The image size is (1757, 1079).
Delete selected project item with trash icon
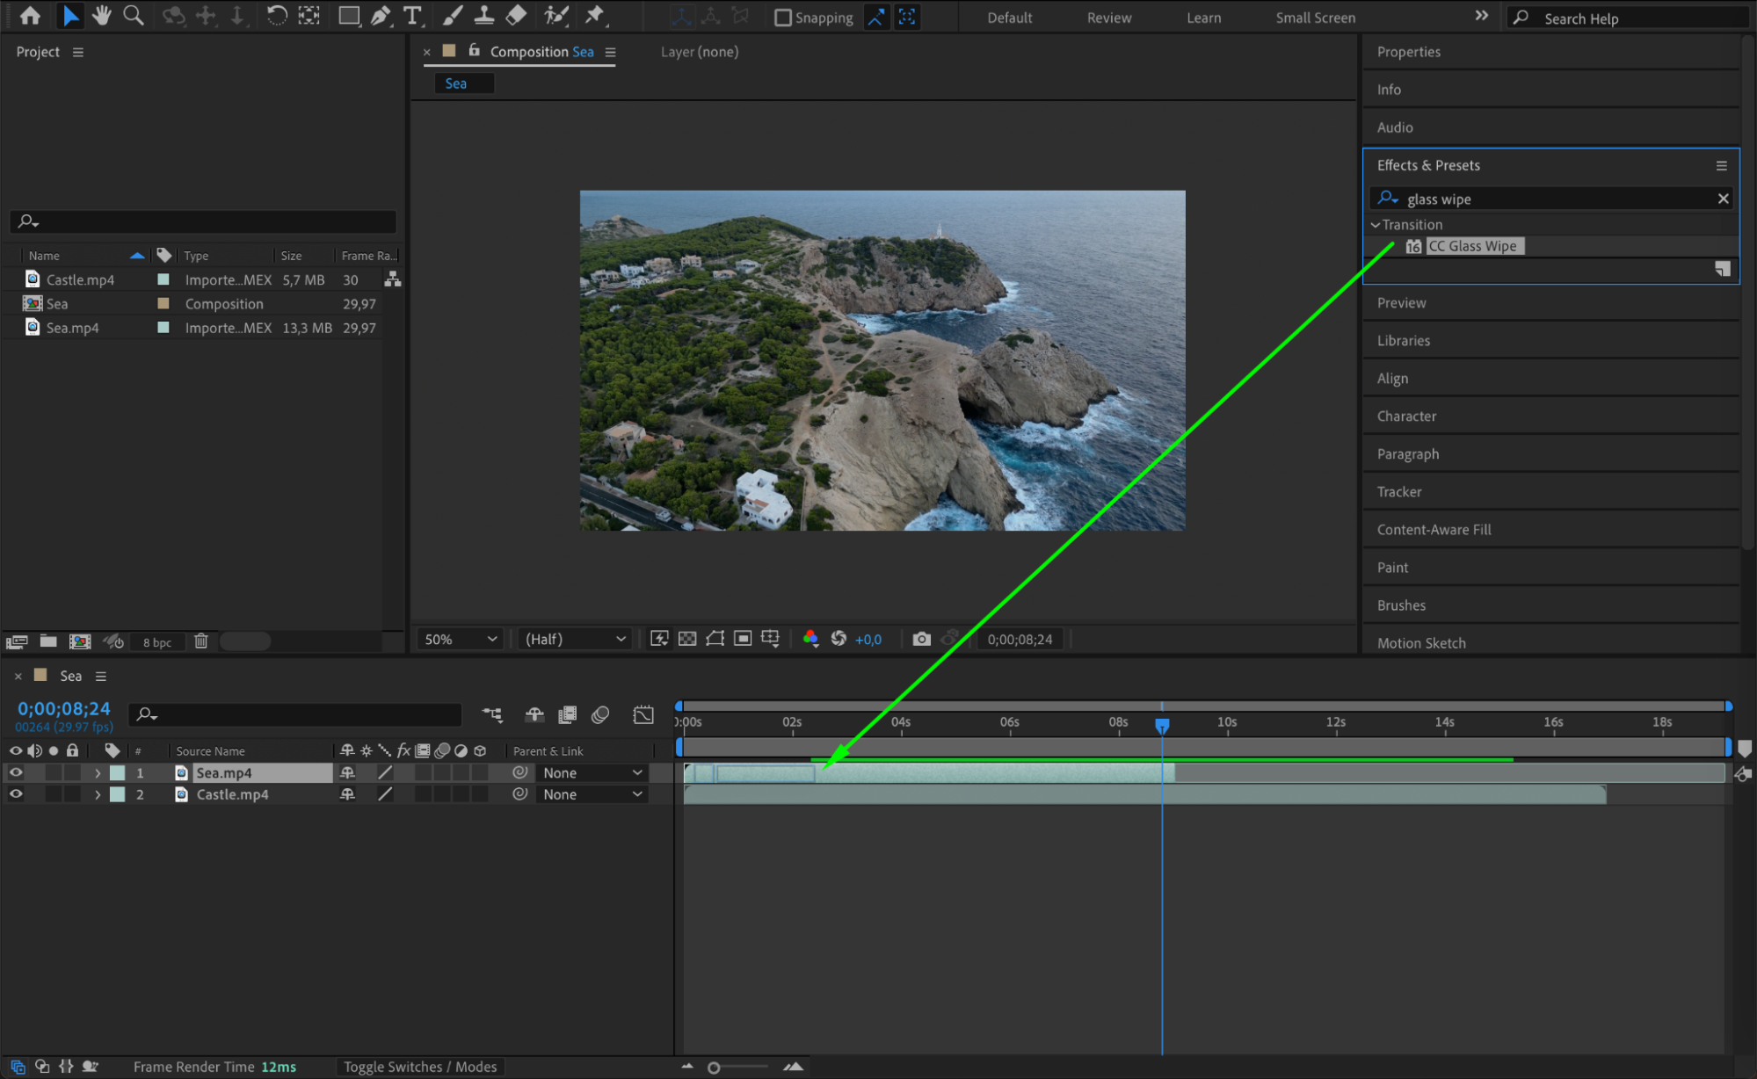click(x=201, y=641)
